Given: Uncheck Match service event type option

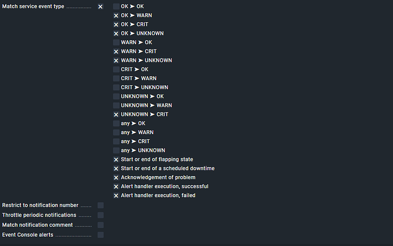Looking at the screenshot, I should tap(100, 7).
